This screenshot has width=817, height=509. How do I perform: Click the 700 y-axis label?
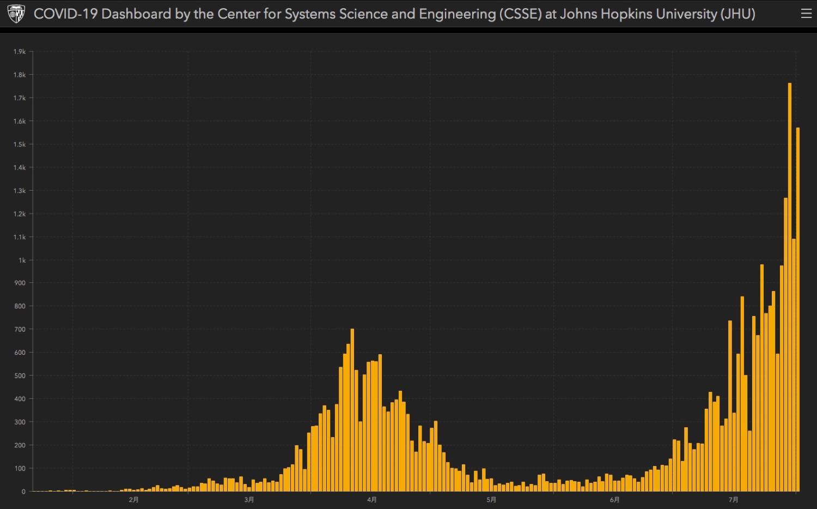point(20,329)
